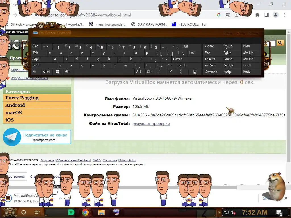Click the On-Screen Keyboard taskbar icon
The width and height of the screenshot is (291, 218).
coord(116,212)
